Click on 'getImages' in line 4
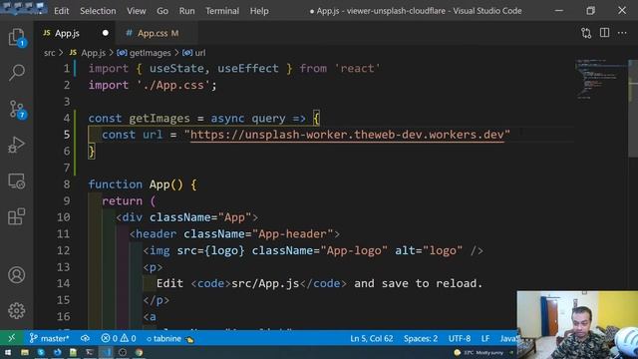Screen dimensions: 638x359 159,119
